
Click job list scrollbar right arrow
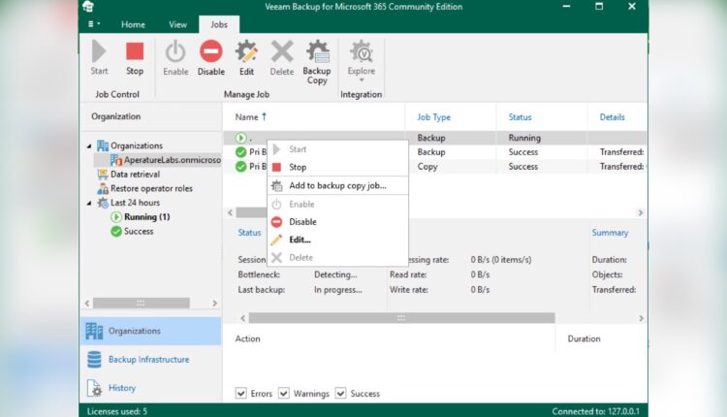641,212
